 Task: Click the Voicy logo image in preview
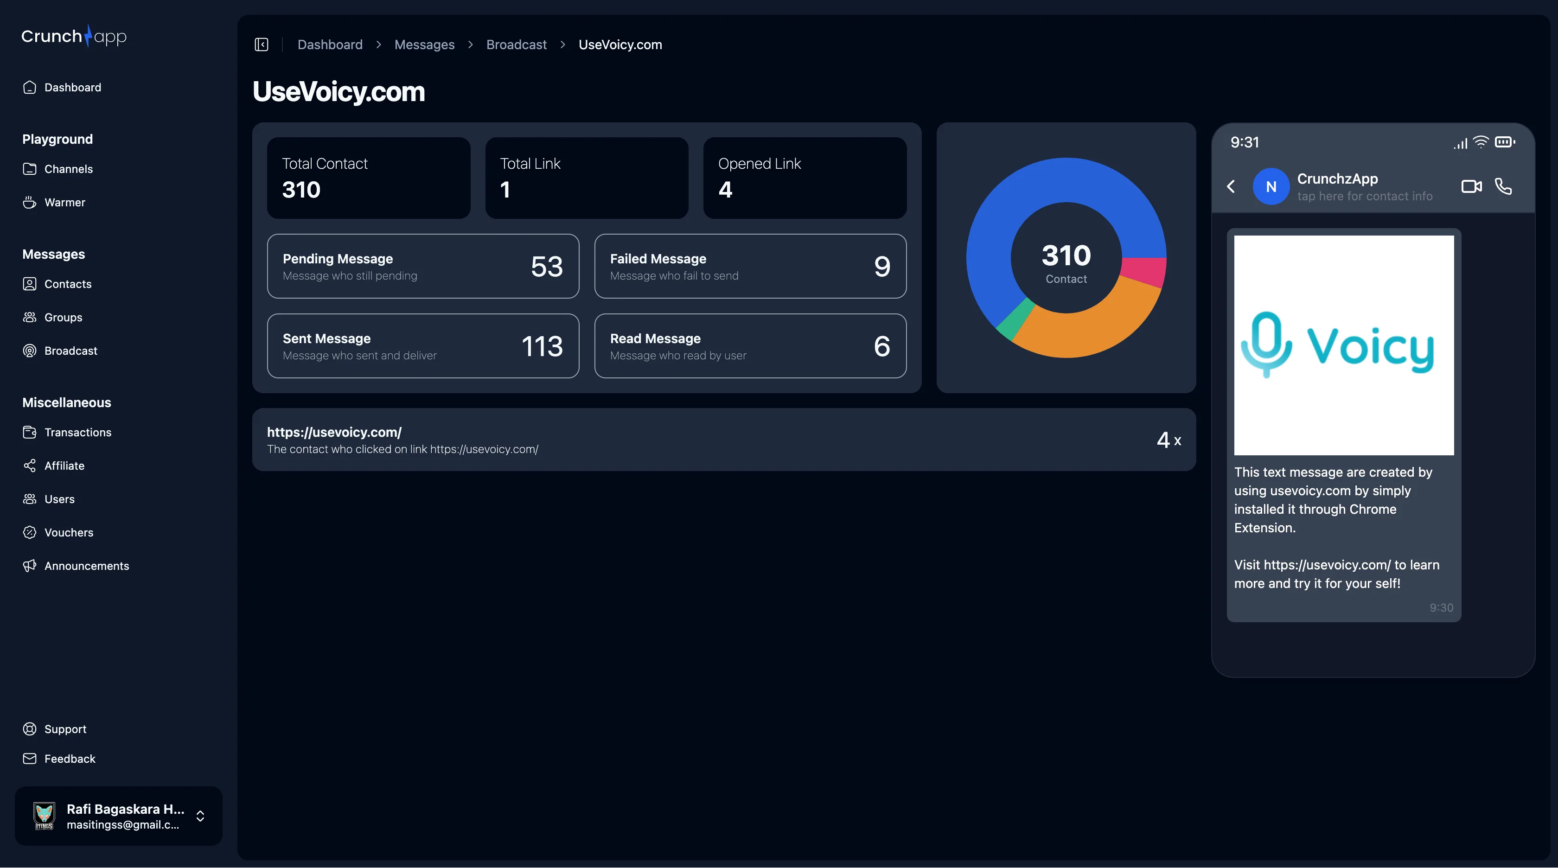tap(1343, 345)
